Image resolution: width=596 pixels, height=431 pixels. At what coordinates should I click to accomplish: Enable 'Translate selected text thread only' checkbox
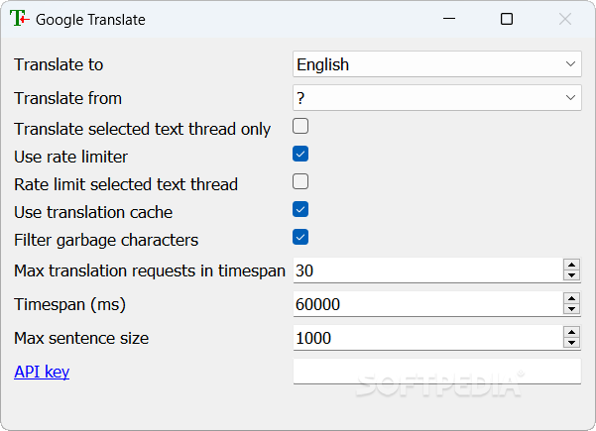tap(300, 126)
